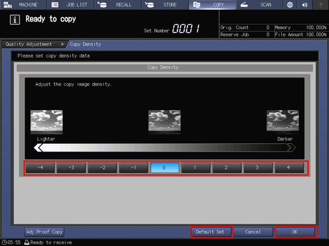The image size is (329, 246).
Task: Click the Darker double-arrow on density bar
Action: point(291,148)
